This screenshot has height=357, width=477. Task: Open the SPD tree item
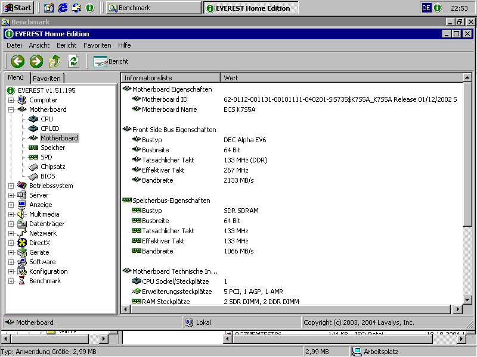[x=47, y=157]
